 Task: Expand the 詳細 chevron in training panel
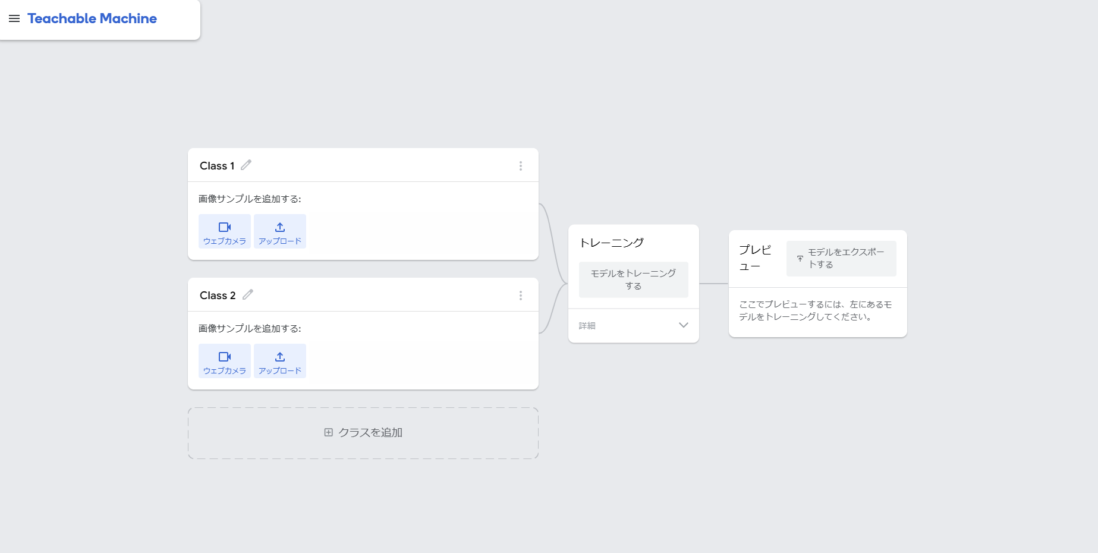684,325
